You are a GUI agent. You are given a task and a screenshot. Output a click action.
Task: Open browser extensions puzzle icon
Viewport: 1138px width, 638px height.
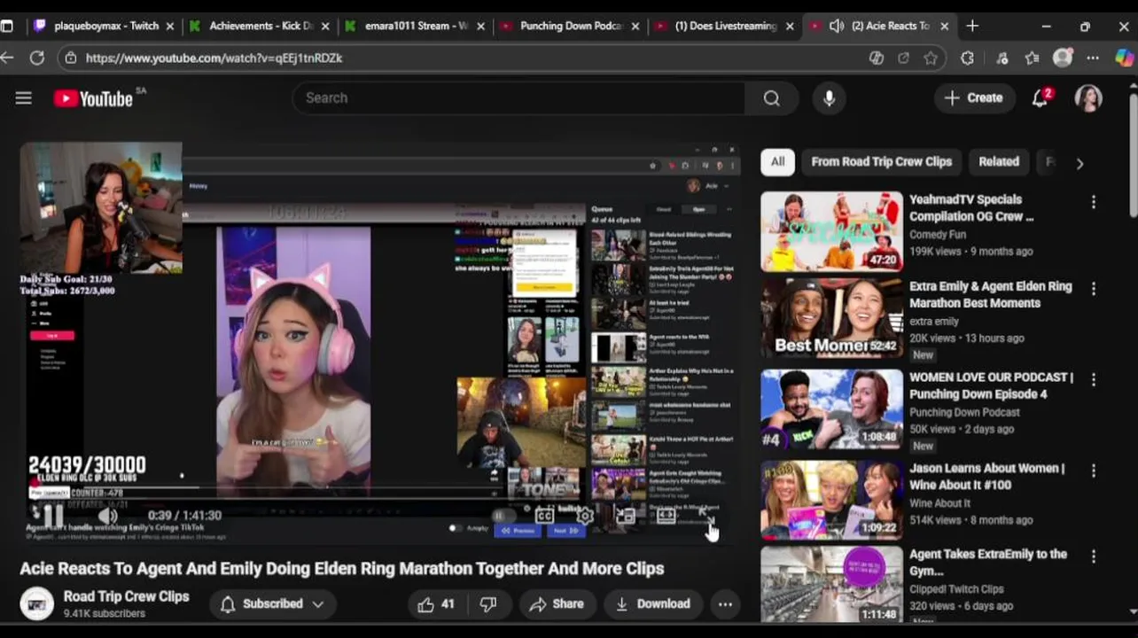pos(967,58)
